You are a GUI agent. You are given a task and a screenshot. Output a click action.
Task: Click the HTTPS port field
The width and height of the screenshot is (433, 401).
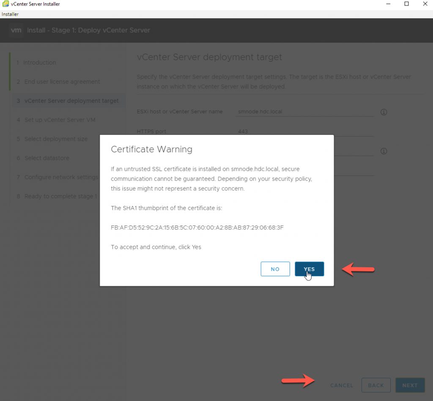point(304,131)
